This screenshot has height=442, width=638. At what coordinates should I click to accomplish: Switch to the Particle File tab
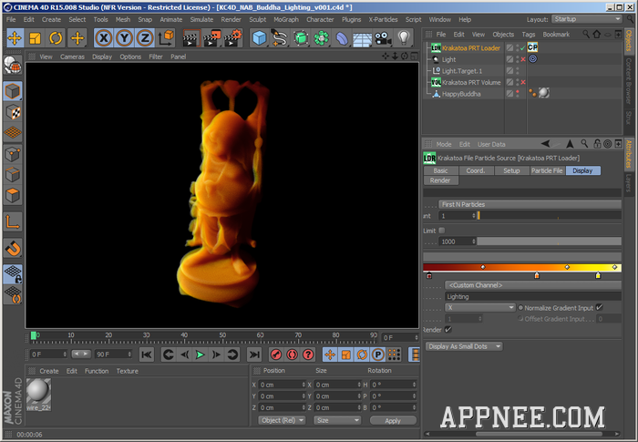[x=547, y=170]
